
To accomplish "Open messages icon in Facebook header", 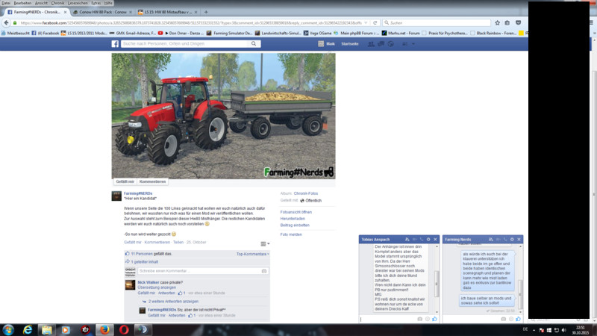I will point(381,44).
